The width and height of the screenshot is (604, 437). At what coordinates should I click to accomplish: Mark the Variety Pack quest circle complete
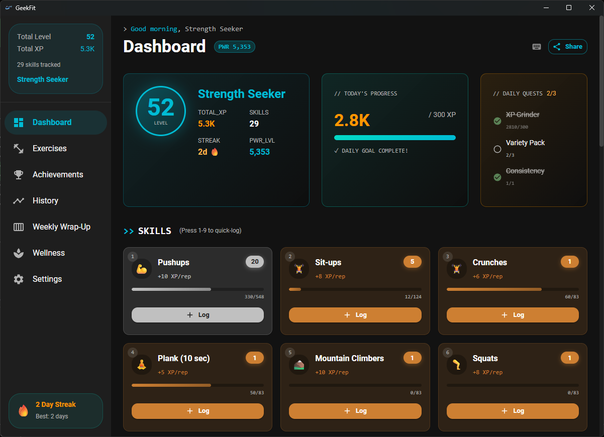pyautogui.click(x=497, y=149)
